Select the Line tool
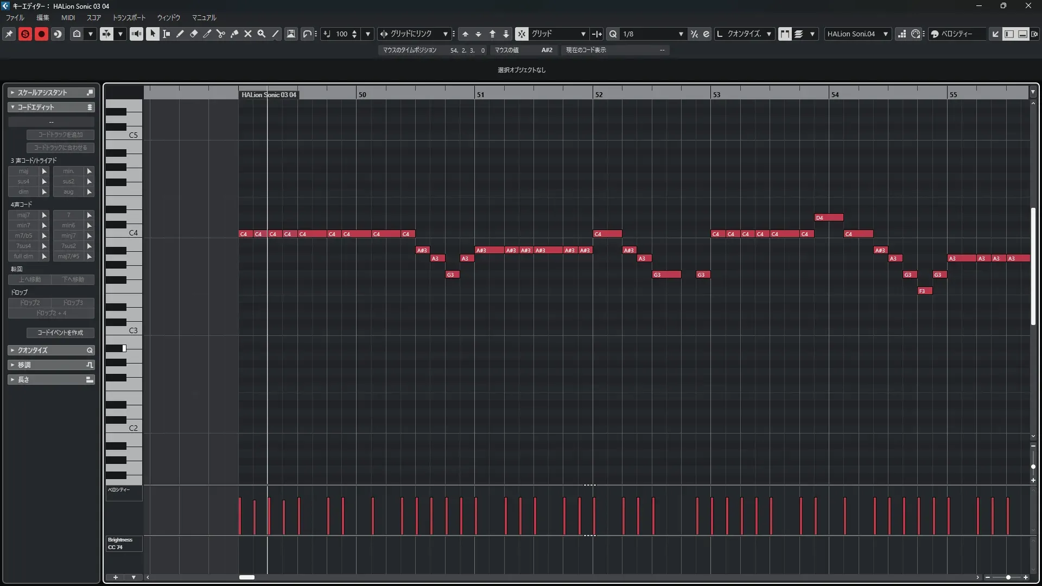The width and height of the screenshot is (1042, 586). [x=275, y=34]
